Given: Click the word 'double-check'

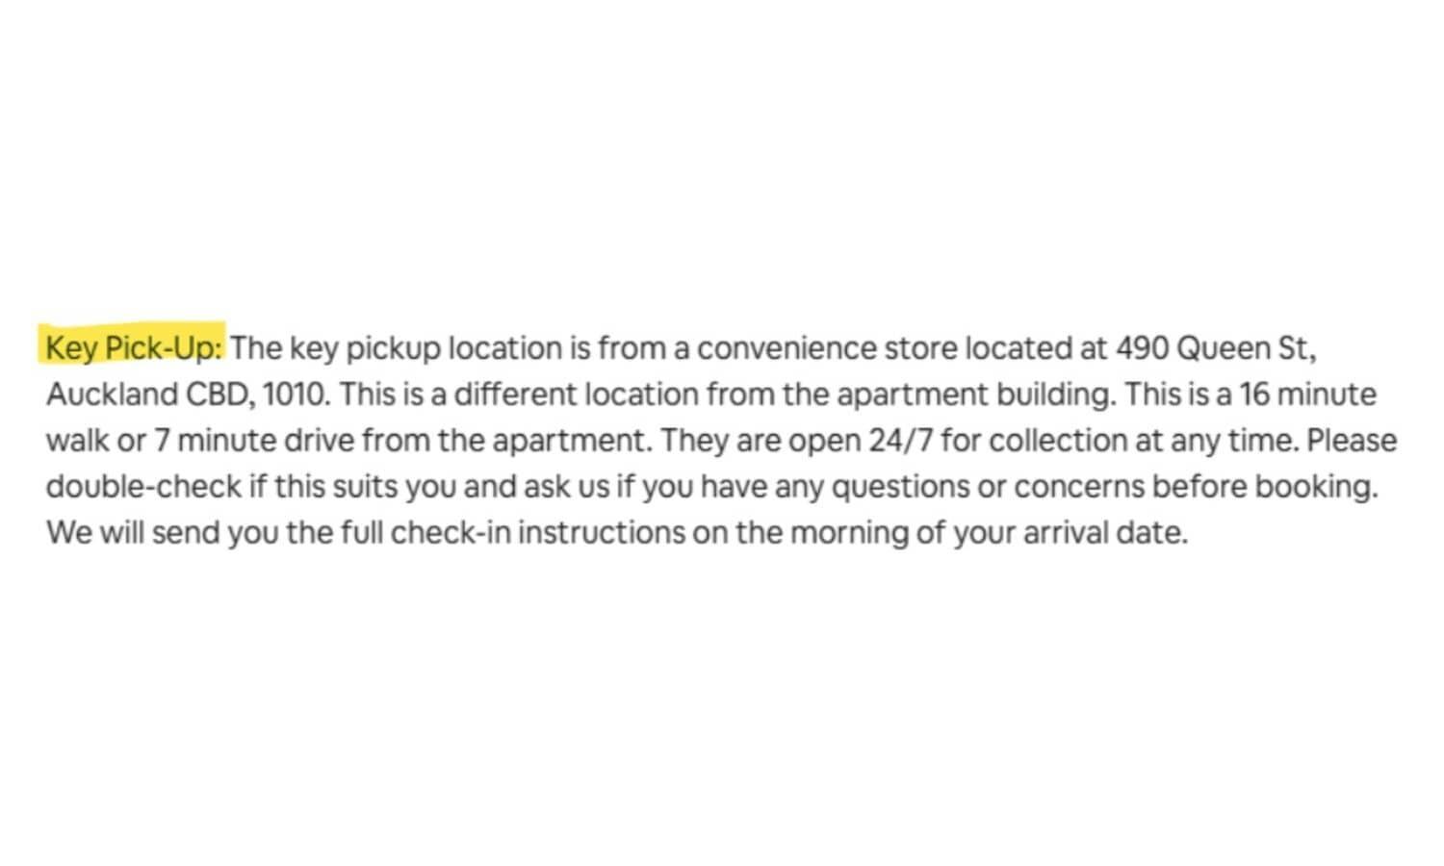Looking at the screenshot, I should click(143, 486).
